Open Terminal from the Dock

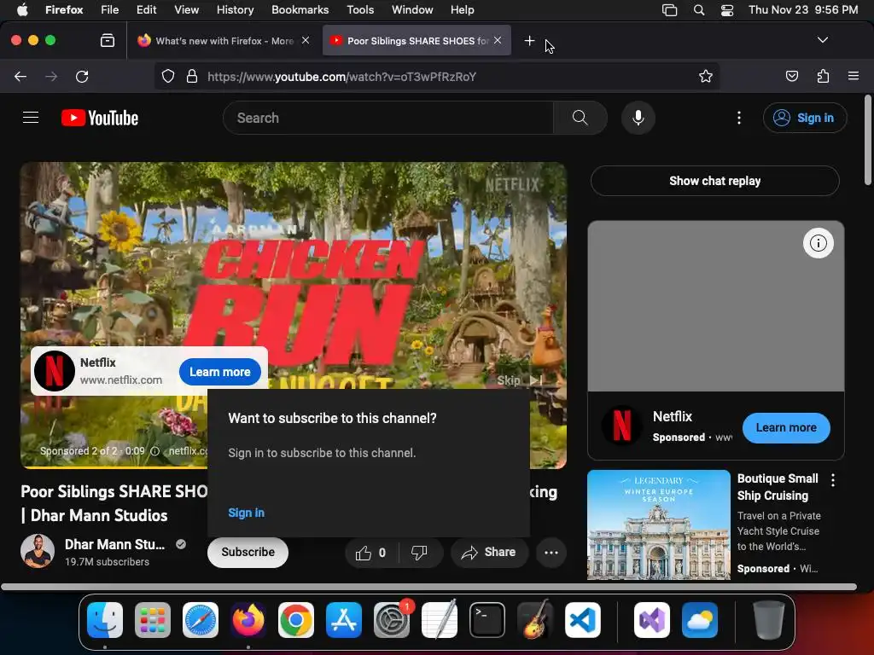pyautogui.click(x=487, y=619)
